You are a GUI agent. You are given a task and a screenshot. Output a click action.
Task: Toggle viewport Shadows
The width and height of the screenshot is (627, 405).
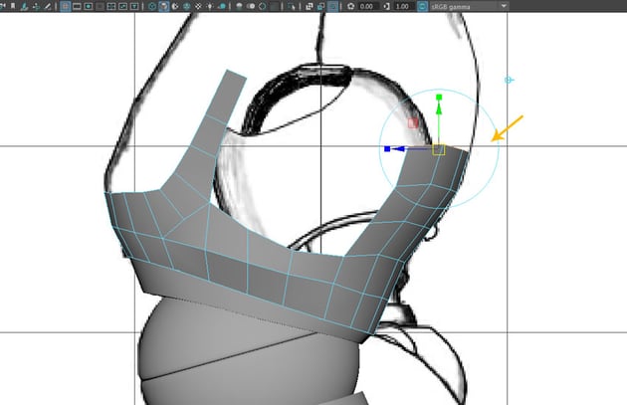tap(222, 6)
